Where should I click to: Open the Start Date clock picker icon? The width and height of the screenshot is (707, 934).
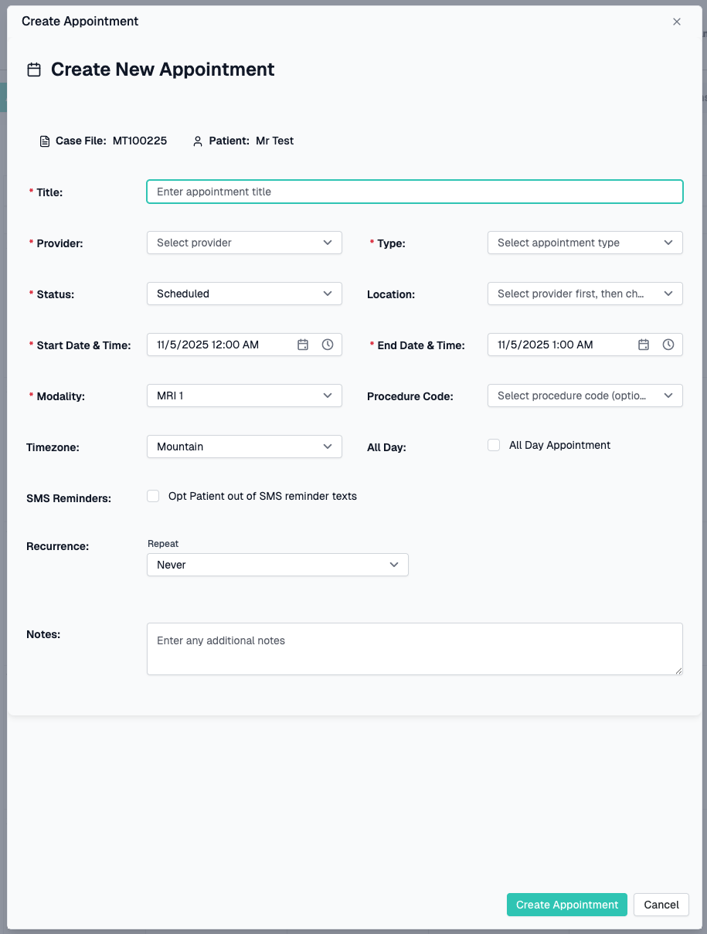(326, 345)
